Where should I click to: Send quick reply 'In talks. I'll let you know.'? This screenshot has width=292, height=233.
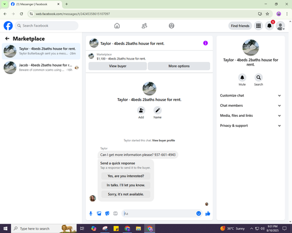pyautogui.click(x=126, y=185)
